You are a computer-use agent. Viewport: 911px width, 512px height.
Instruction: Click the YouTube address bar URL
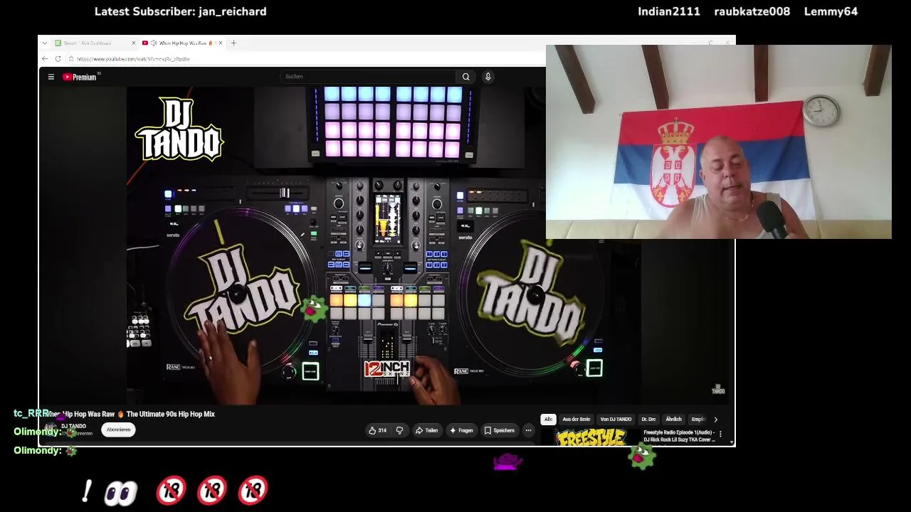click(133, 59)
